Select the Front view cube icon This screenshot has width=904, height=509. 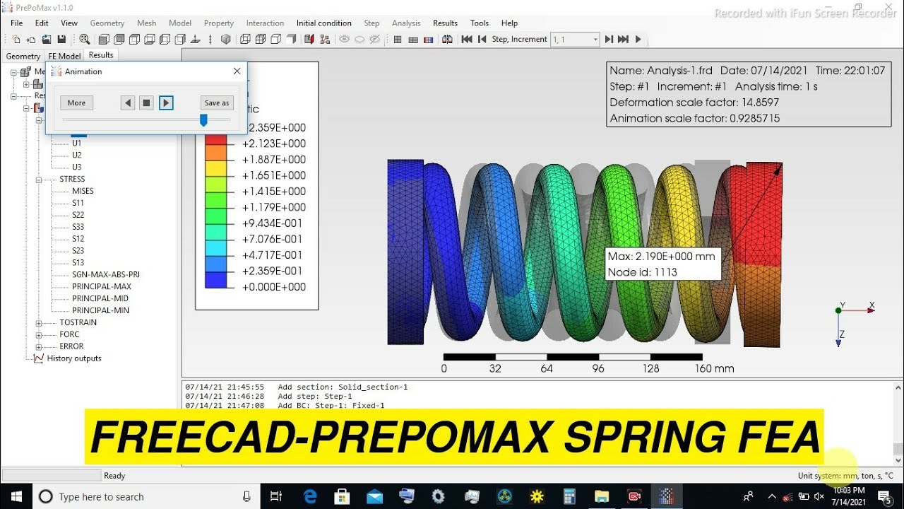coord(103,40)
